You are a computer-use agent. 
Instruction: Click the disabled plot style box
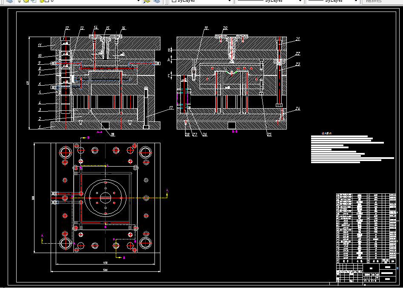(x=382, y=1)
